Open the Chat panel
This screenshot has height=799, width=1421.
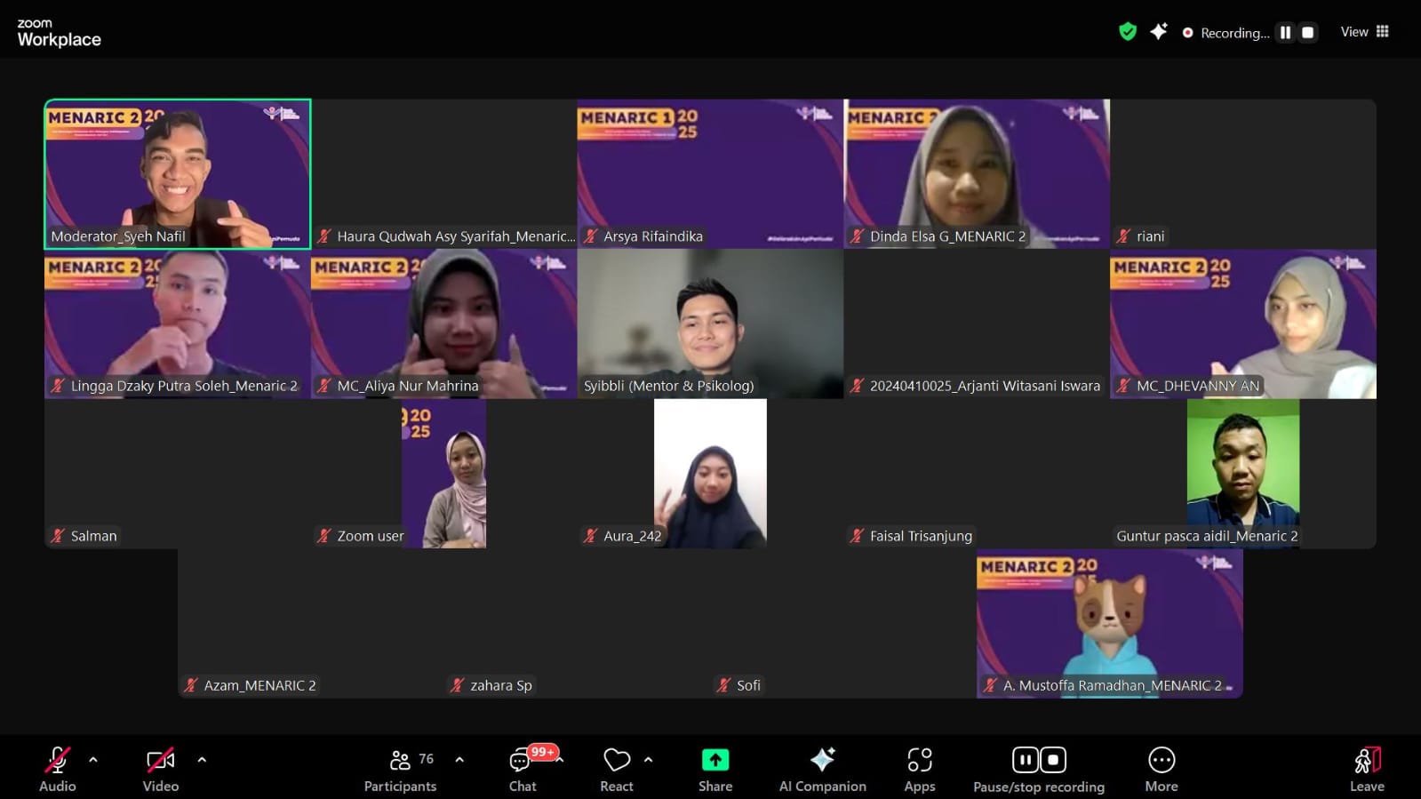tap(522, 769)
